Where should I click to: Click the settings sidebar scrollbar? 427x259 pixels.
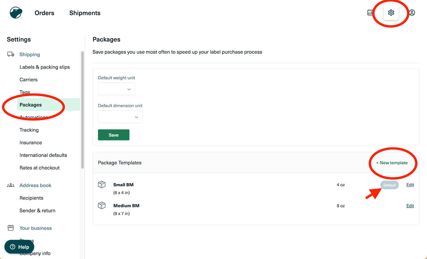(82, 110)
